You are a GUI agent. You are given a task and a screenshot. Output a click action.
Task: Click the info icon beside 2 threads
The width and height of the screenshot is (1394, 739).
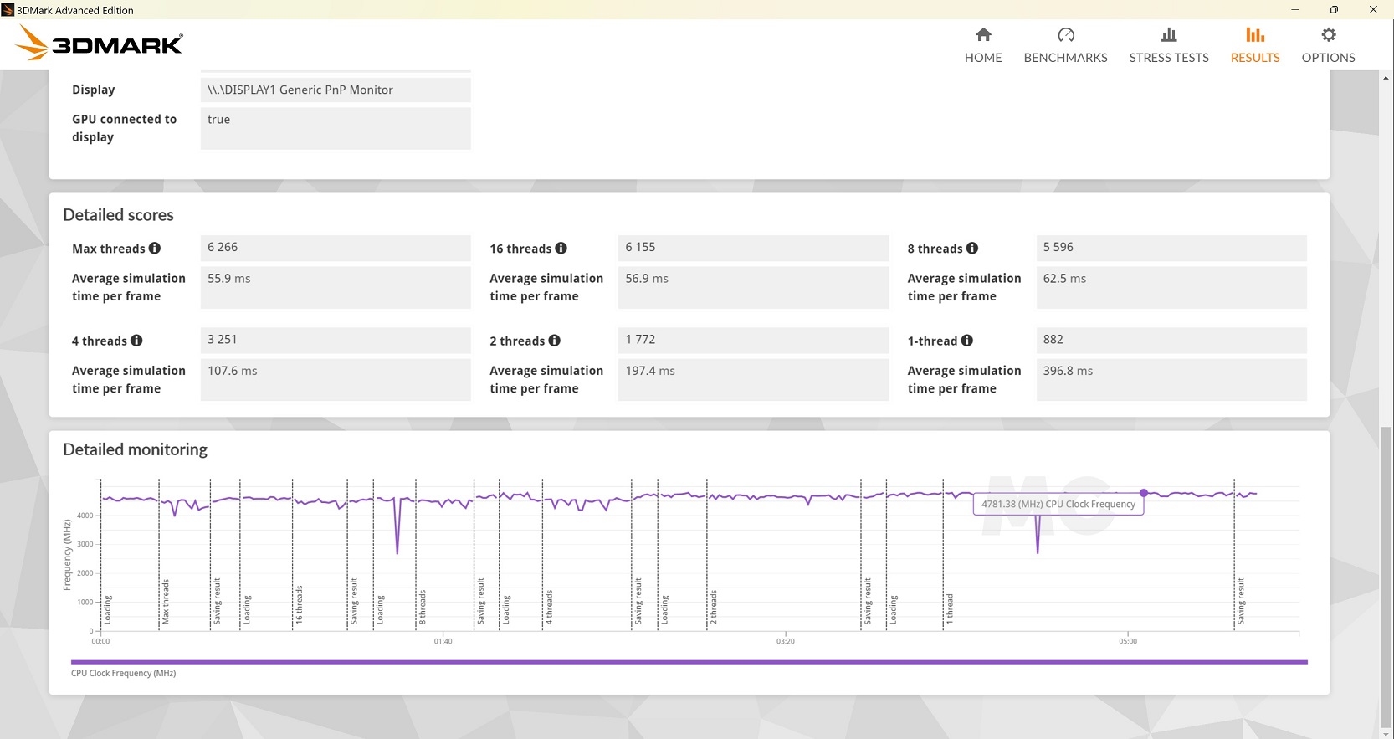point(555,341)
